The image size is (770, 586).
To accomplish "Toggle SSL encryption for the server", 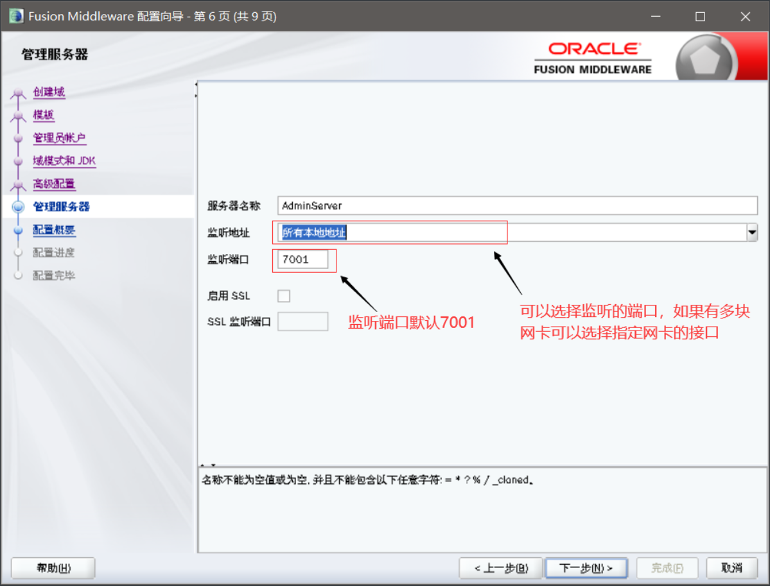I will coord(283,295).
